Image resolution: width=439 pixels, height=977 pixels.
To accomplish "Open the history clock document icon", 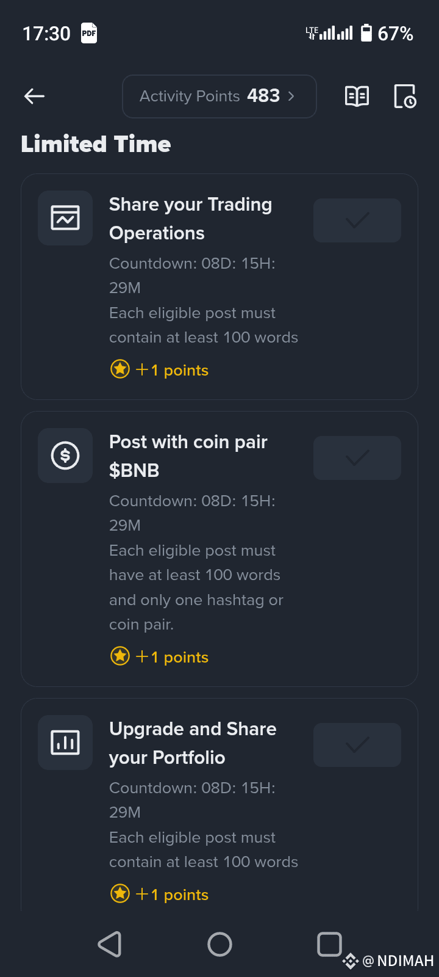I will click(x=405, y=96).
